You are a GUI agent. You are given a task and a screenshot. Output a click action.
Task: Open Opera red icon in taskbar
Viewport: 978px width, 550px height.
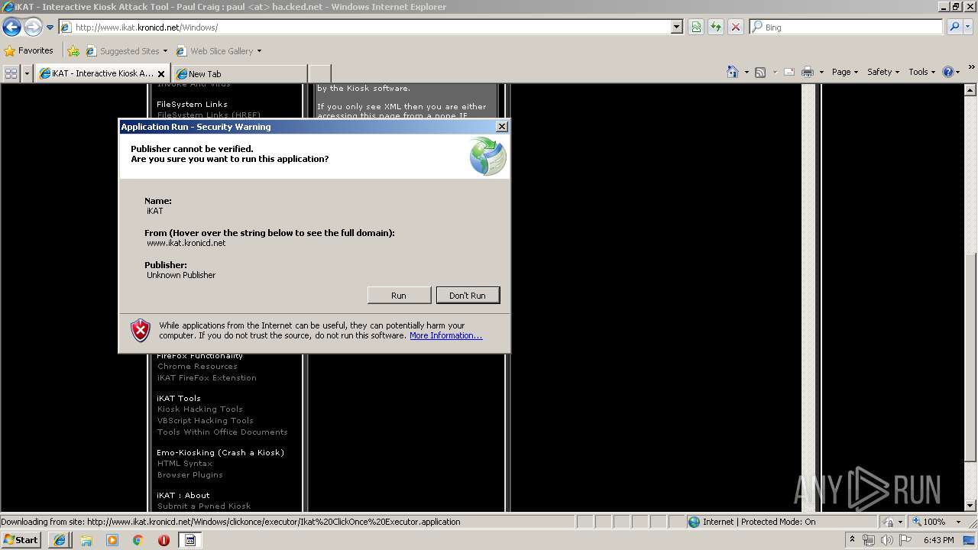[164, 540]
